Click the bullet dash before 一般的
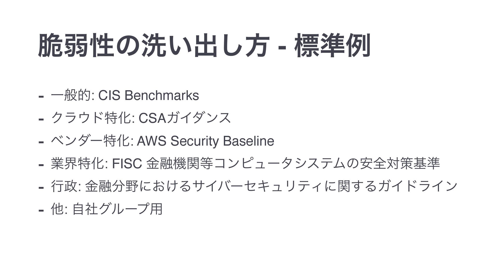Viewport: 498px width, 280px height. (x=40, y=97)
